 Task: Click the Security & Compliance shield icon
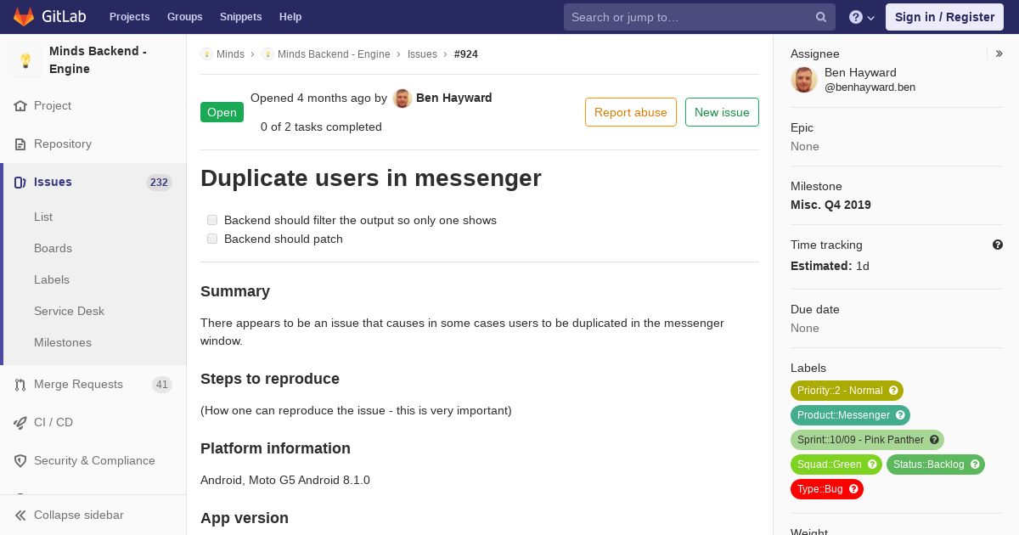click(x=20, y=461)
